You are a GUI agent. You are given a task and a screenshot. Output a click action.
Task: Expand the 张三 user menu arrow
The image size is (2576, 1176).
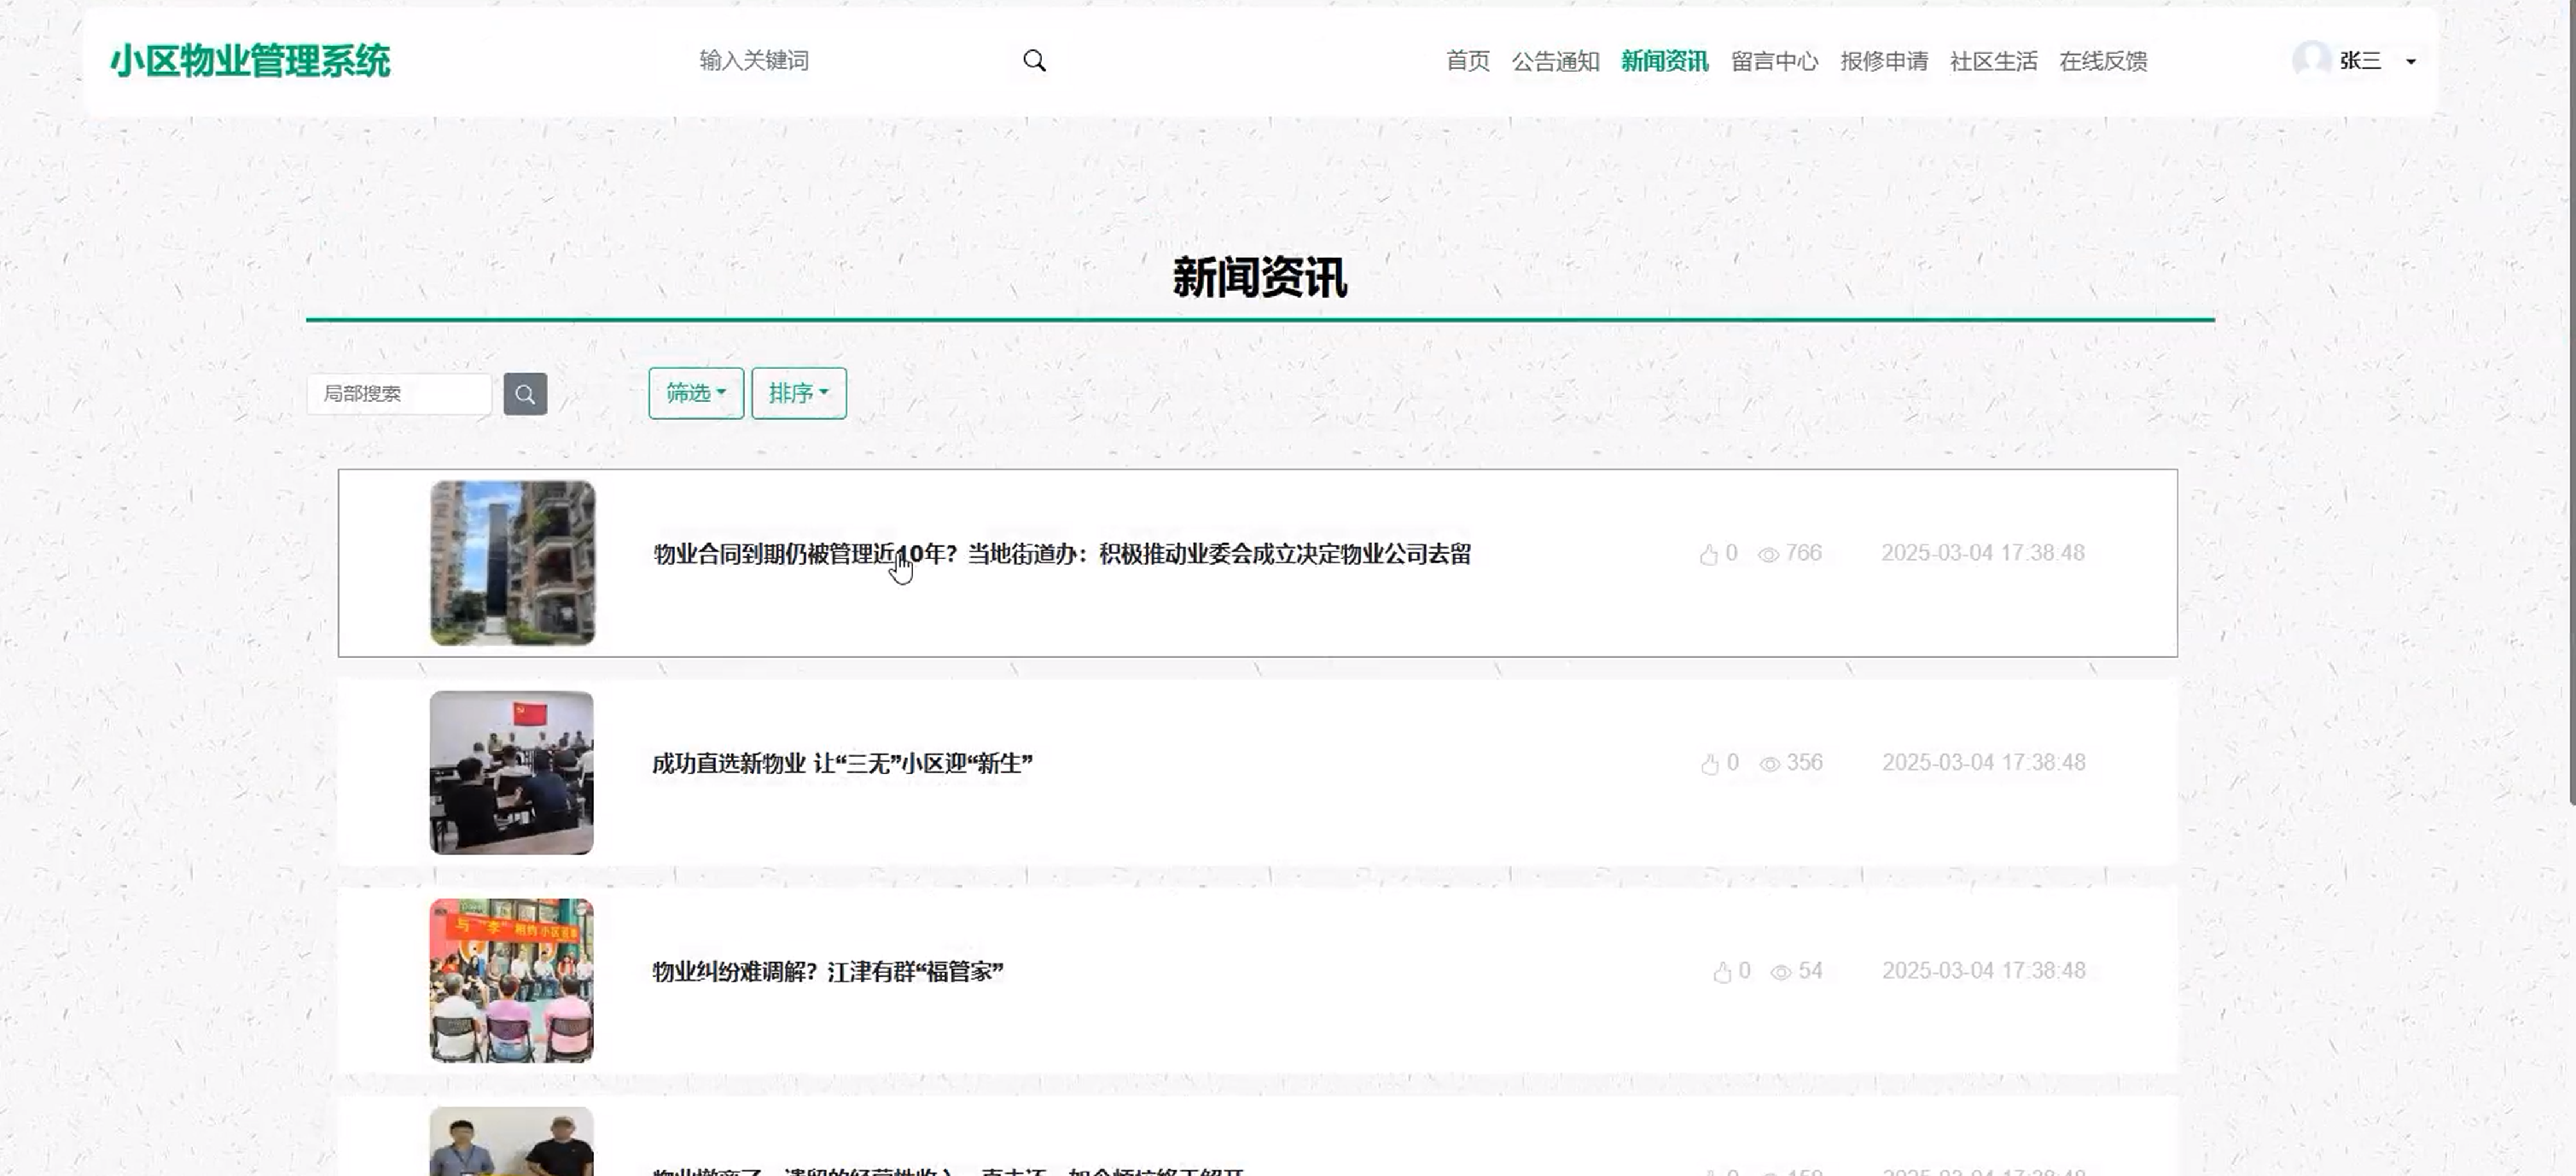coord(2411,62)
